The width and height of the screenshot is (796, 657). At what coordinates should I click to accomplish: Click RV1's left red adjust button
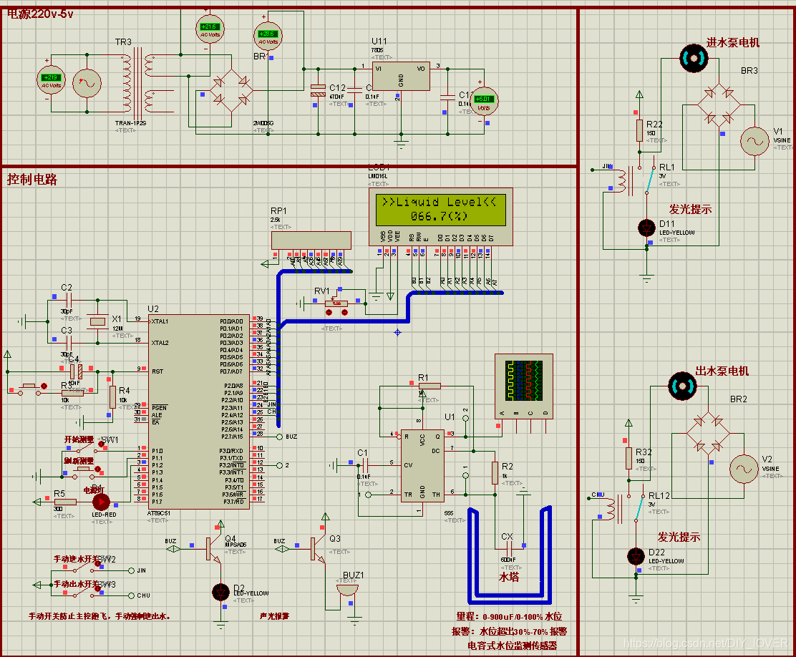[x=329, y=312]
